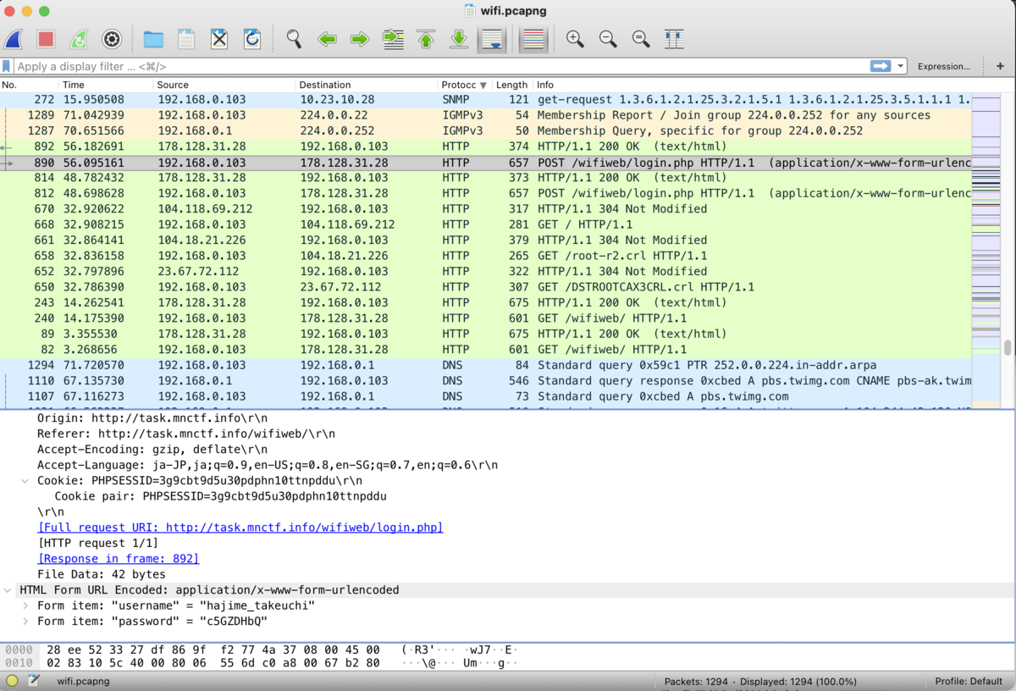Select packet 668 GET / request
This screenshot has width=1016, height=691.
click(x=486, y=224)
